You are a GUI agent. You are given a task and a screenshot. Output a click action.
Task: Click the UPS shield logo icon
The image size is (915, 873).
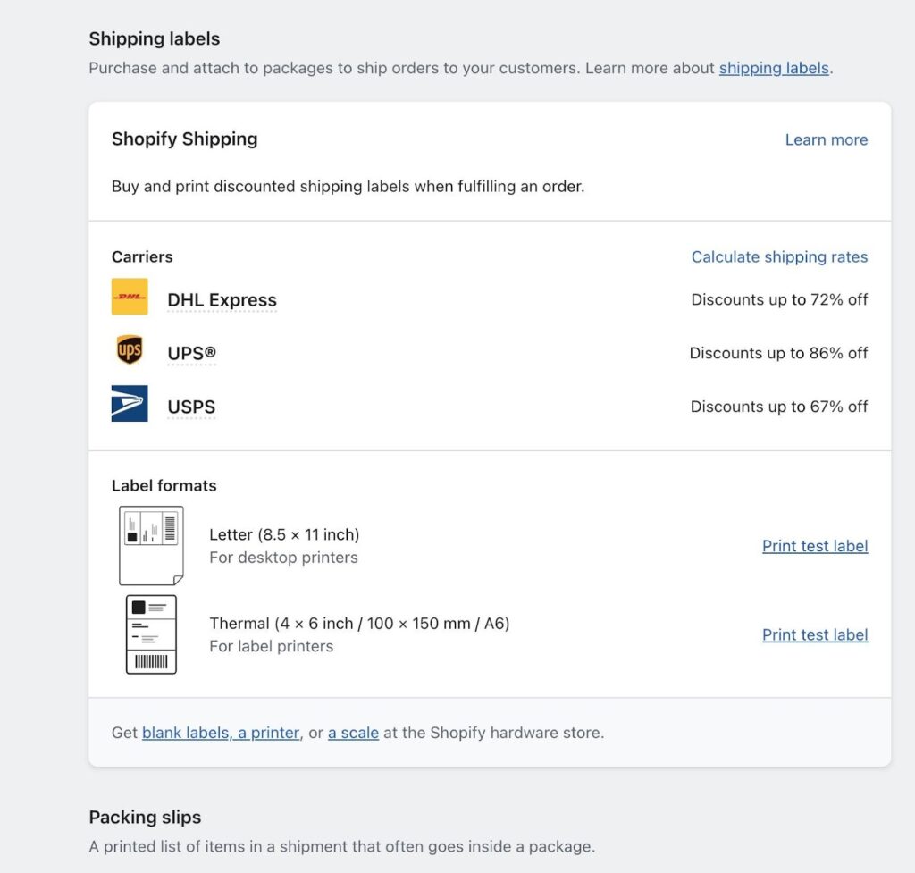pyautogui.click(x=130, y=350)
